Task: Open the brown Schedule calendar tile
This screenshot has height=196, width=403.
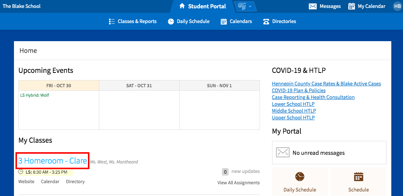Action: [358, 182]
